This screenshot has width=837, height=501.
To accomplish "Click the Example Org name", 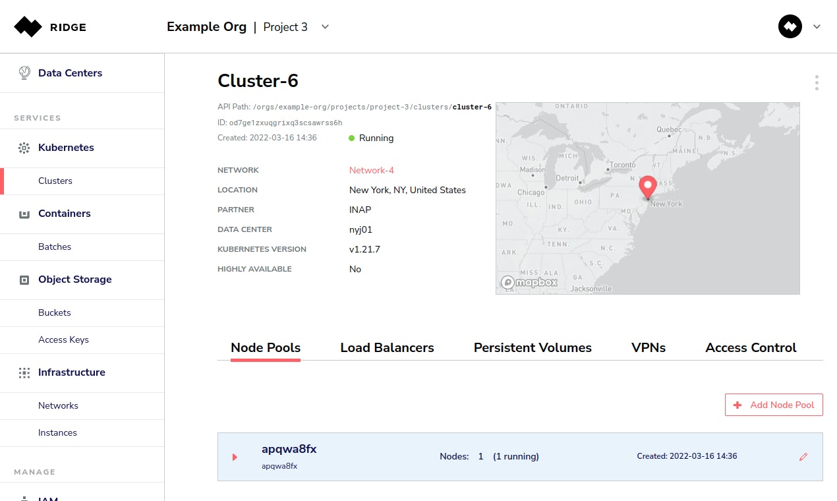I will click(206, 27).
